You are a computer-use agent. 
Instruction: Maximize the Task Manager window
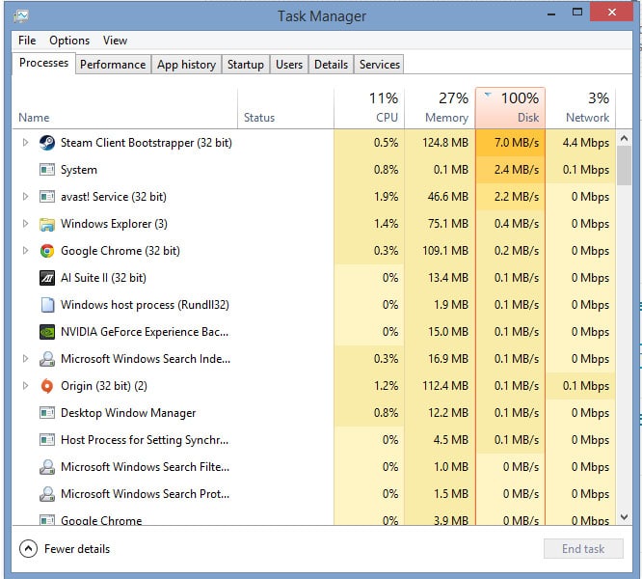click(x=577, y=13)
